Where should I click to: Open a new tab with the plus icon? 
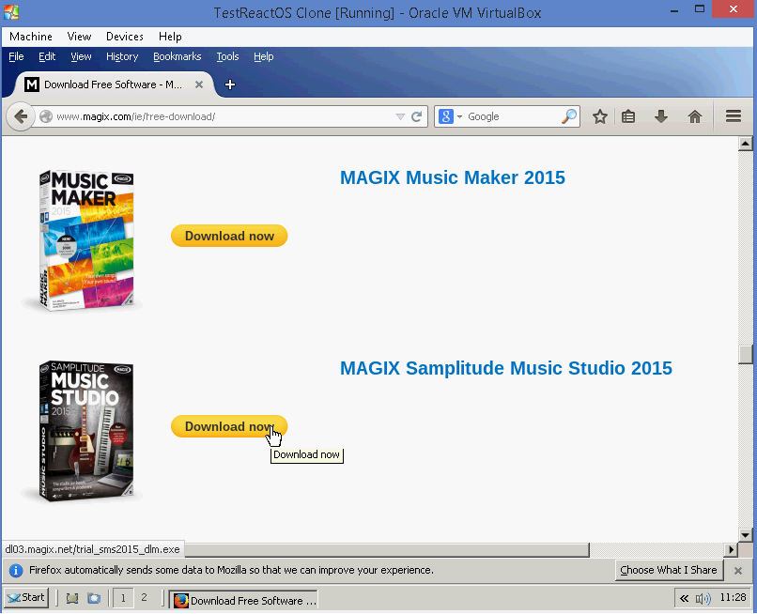(x=230, y=84)
